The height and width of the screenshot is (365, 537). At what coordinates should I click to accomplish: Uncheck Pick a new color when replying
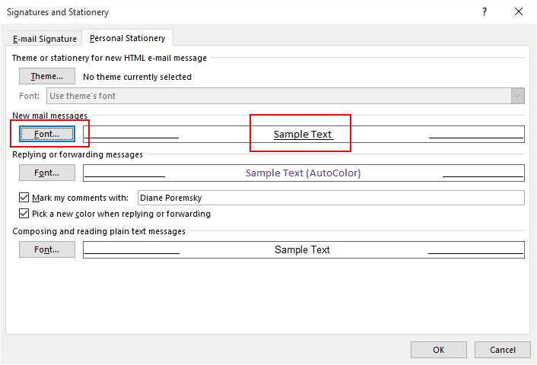[x=24, y=214]
